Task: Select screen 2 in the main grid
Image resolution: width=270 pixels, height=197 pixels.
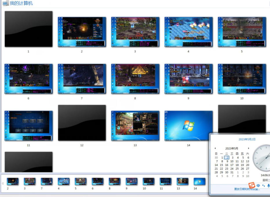Action: 82,32
